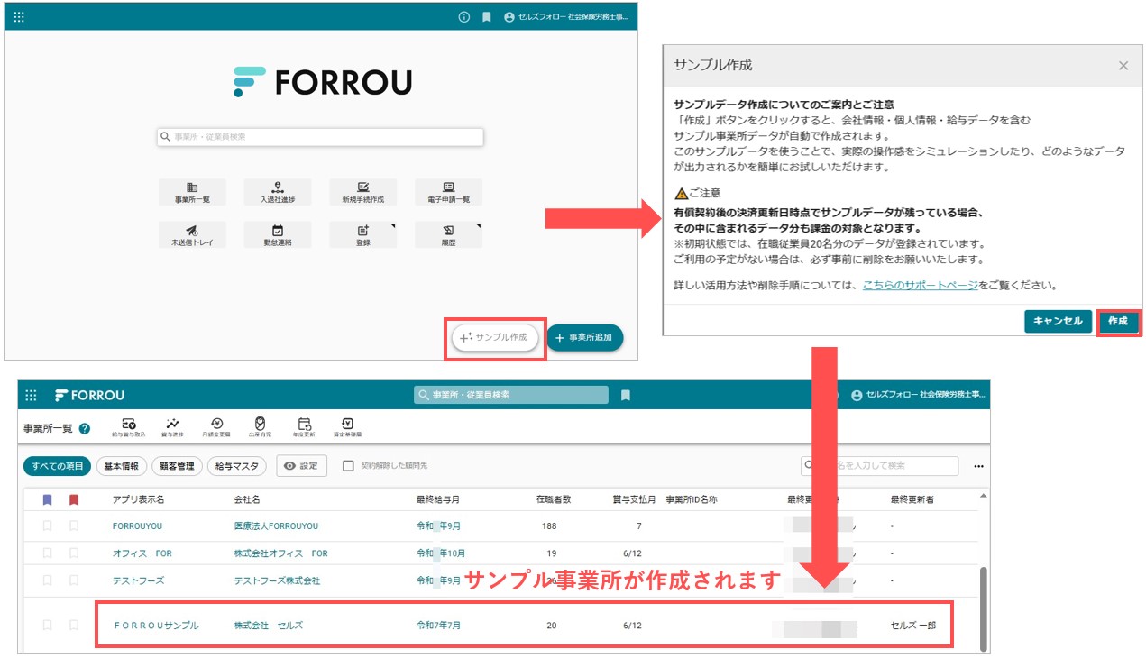Open the 事業所一覧 tile on home screen

(x=192, y=191)
